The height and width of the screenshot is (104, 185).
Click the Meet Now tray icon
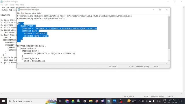(147, 101)
